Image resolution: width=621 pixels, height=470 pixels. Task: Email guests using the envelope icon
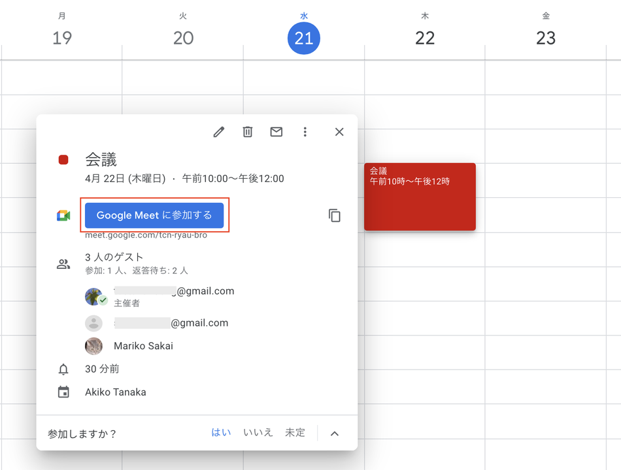(276, 132)
